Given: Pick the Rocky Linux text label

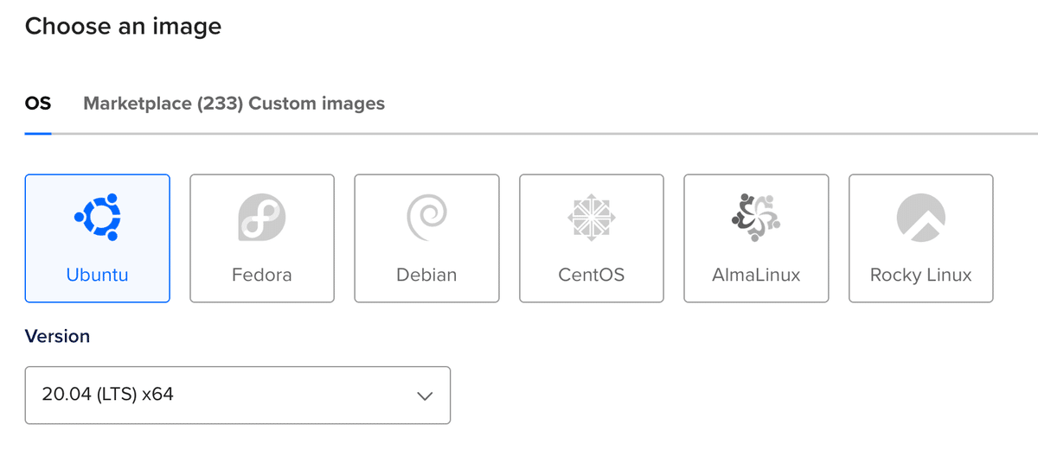Looking at the screenshot, I should 921,276.
